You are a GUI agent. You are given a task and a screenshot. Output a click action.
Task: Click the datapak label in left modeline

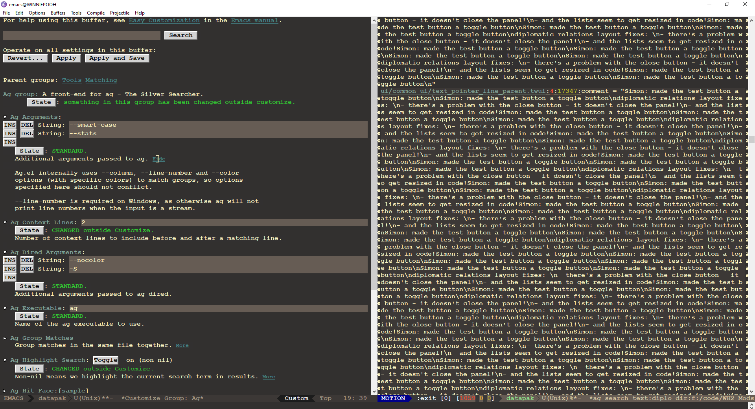pyautogui.click(x=52, y=398)
